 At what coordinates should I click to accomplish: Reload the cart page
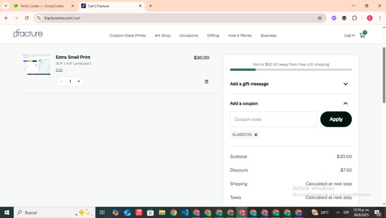tap(27, 18)
